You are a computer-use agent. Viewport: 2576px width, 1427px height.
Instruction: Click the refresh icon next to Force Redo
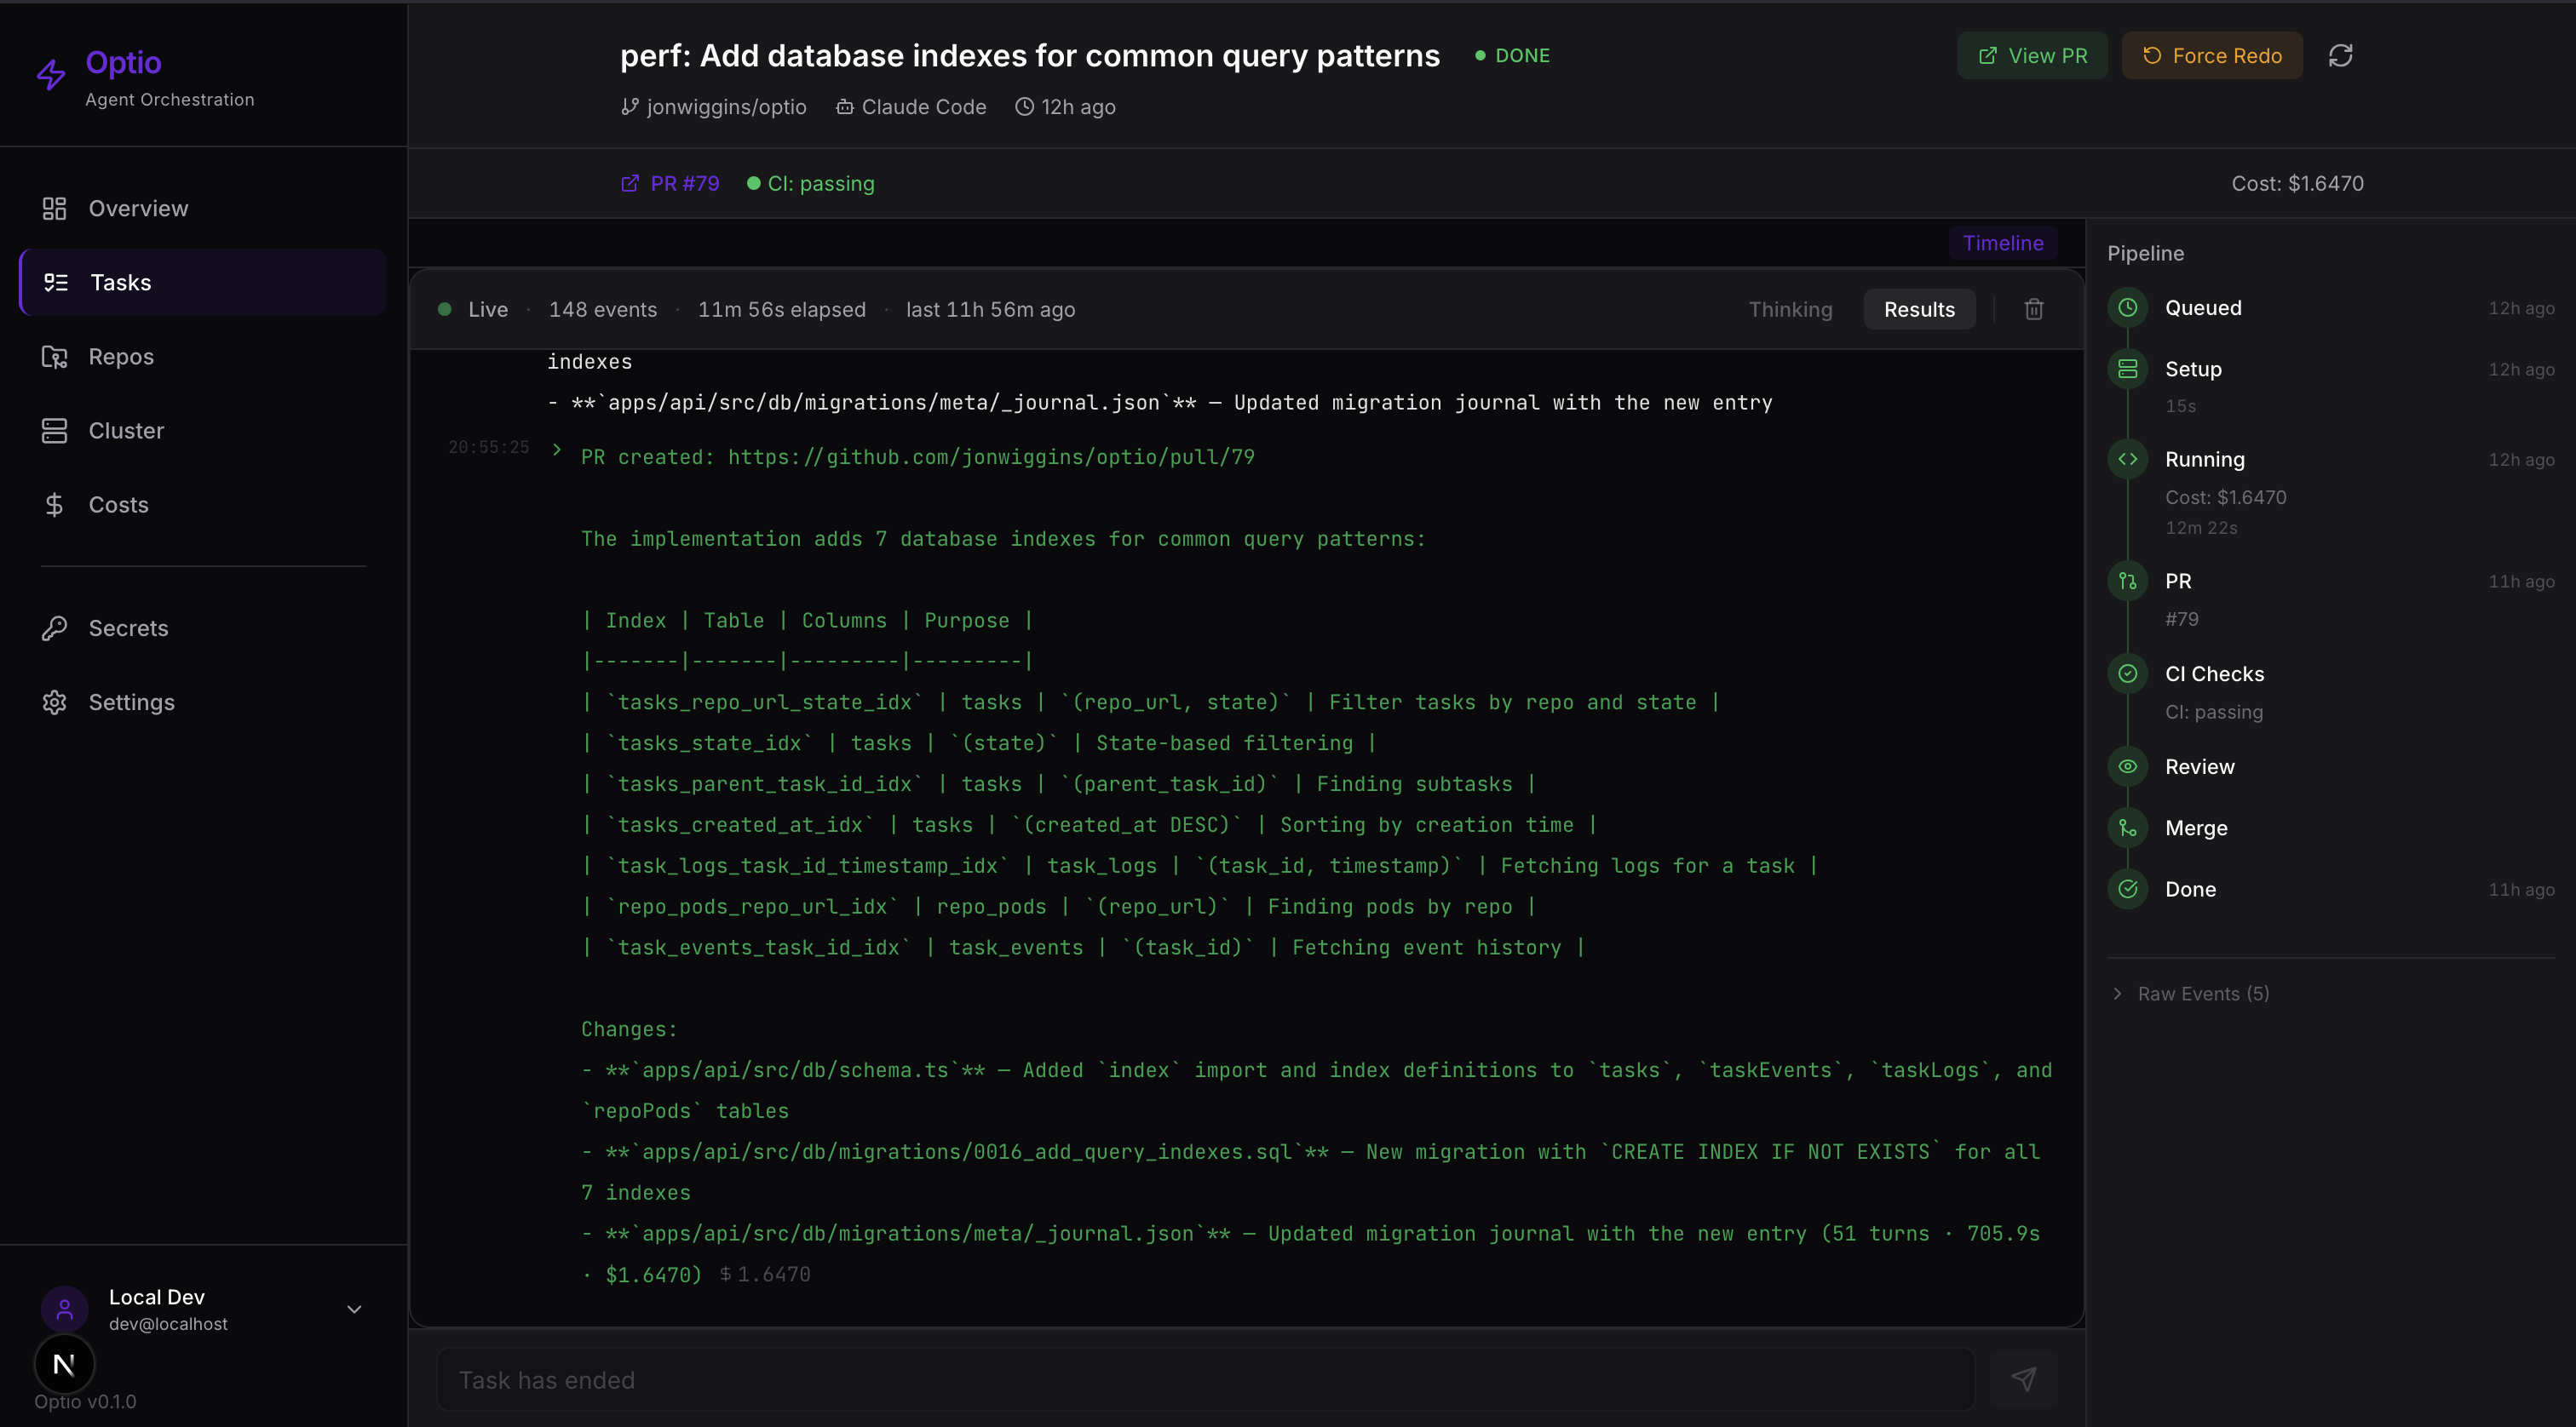point(2340,56)
